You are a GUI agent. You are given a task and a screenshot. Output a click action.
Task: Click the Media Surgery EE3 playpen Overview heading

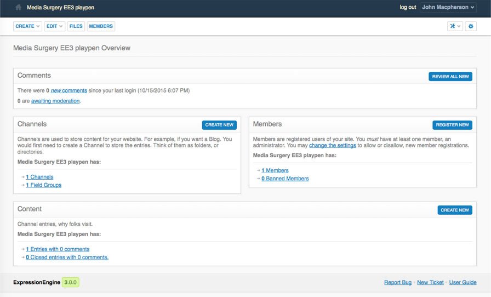point(72,48)
